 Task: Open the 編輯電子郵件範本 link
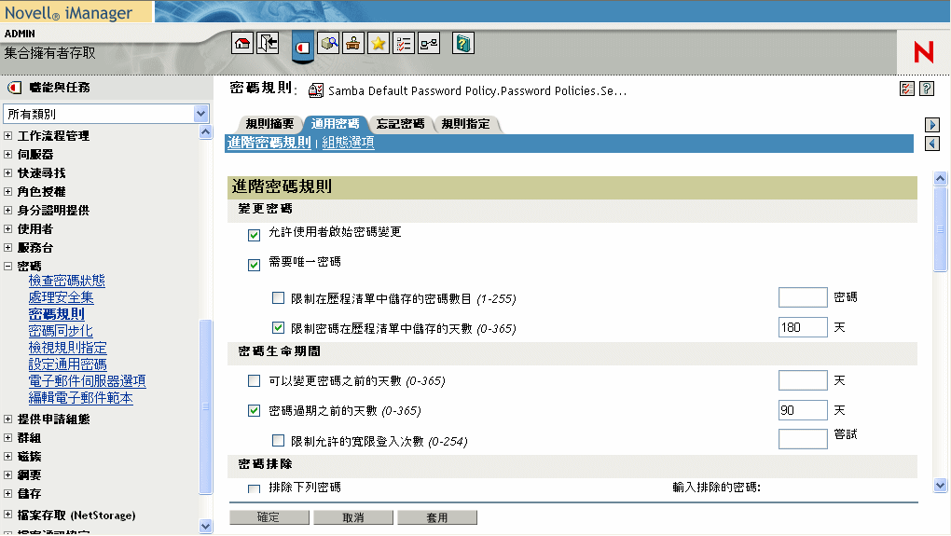81,398
